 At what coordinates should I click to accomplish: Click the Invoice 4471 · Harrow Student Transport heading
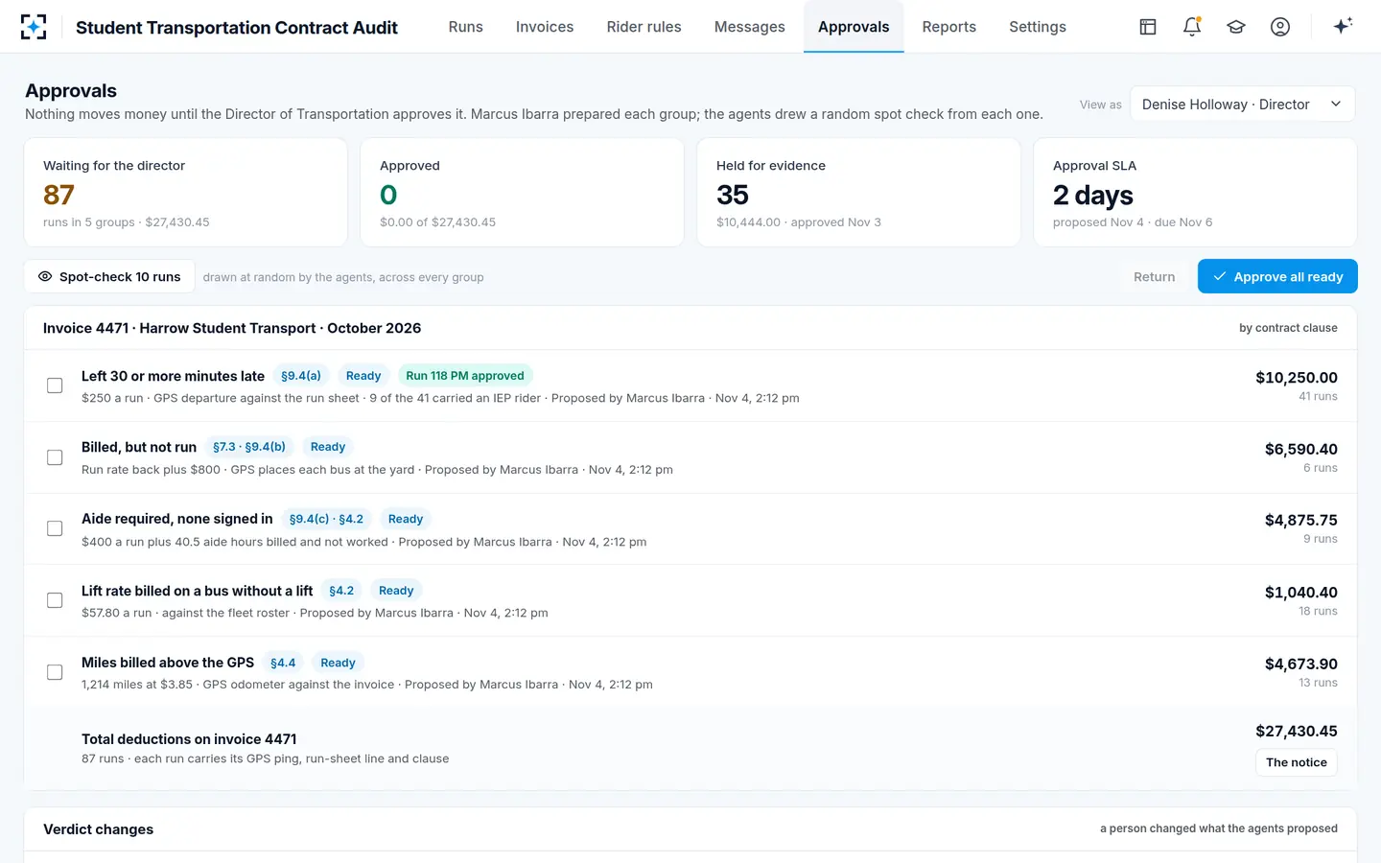232,328
